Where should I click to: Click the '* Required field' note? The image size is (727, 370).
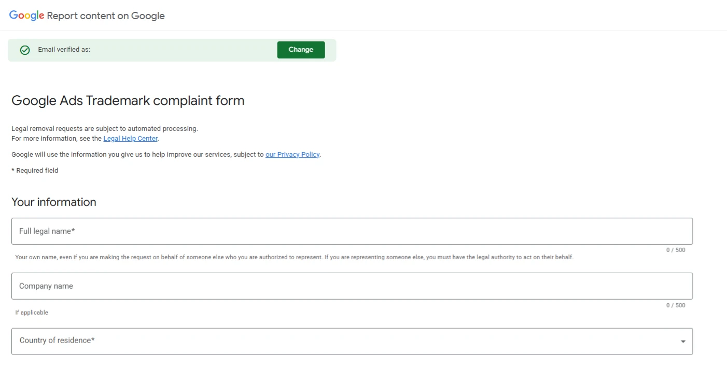point(35,171)
